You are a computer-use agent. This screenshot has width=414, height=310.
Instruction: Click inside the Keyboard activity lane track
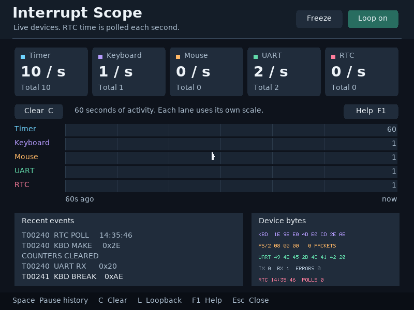(231, 144)
